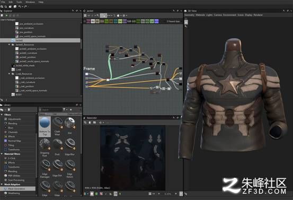
Task: Select the Cloth Wear generator thumbnail
Action: tap(57, 126)
